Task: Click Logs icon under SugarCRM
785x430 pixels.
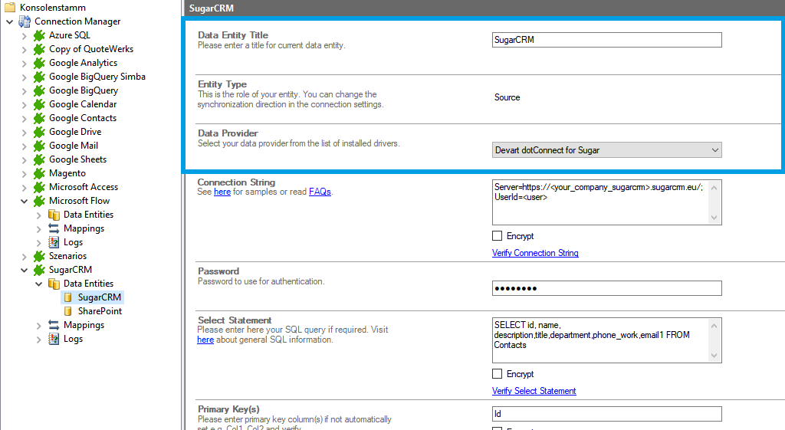Action: 54,339
